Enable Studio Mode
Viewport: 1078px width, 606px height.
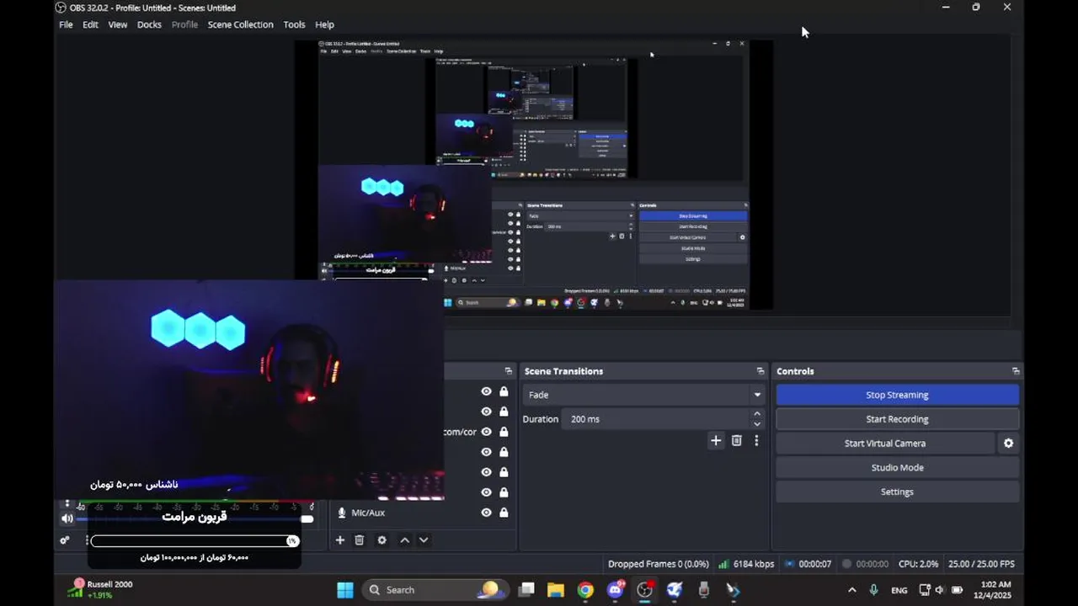tap(897, 468)
